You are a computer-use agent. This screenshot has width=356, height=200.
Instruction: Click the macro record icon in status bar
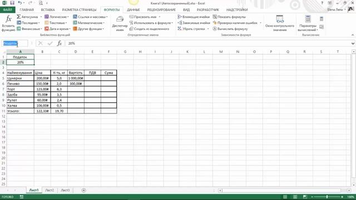tap(22, 197)
